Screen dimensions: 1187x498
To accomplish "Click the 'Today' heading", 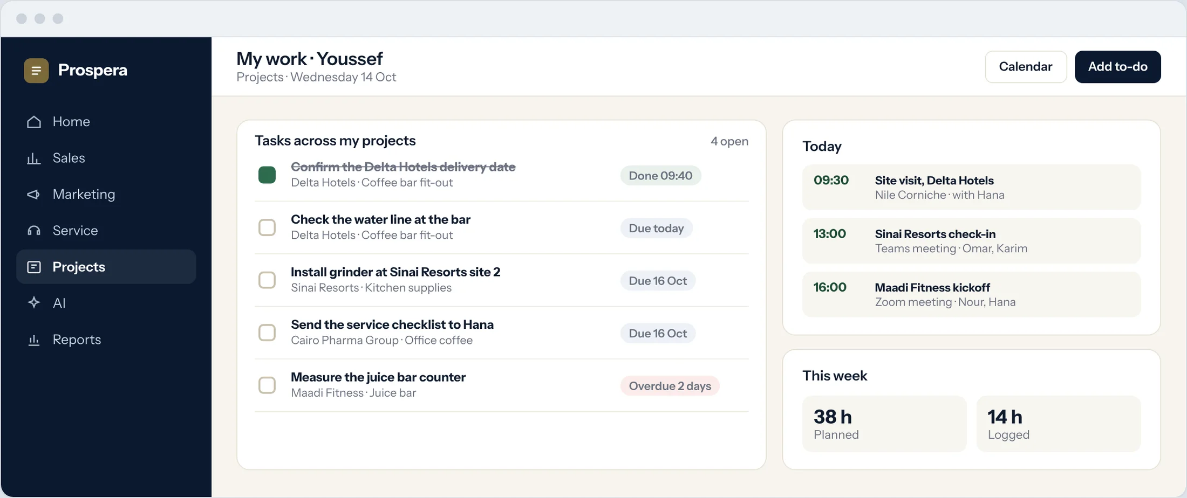I will point(822,147).
